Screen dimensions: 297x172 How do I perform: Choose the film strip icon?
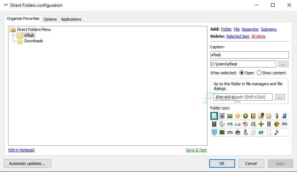coord(214,124)
